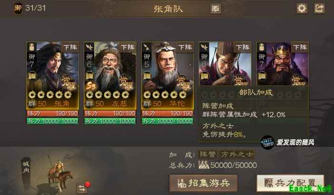Screen dimensions: 334x195
Task: Click the S3 badge on 左慈 card
Action: point(91,86)
